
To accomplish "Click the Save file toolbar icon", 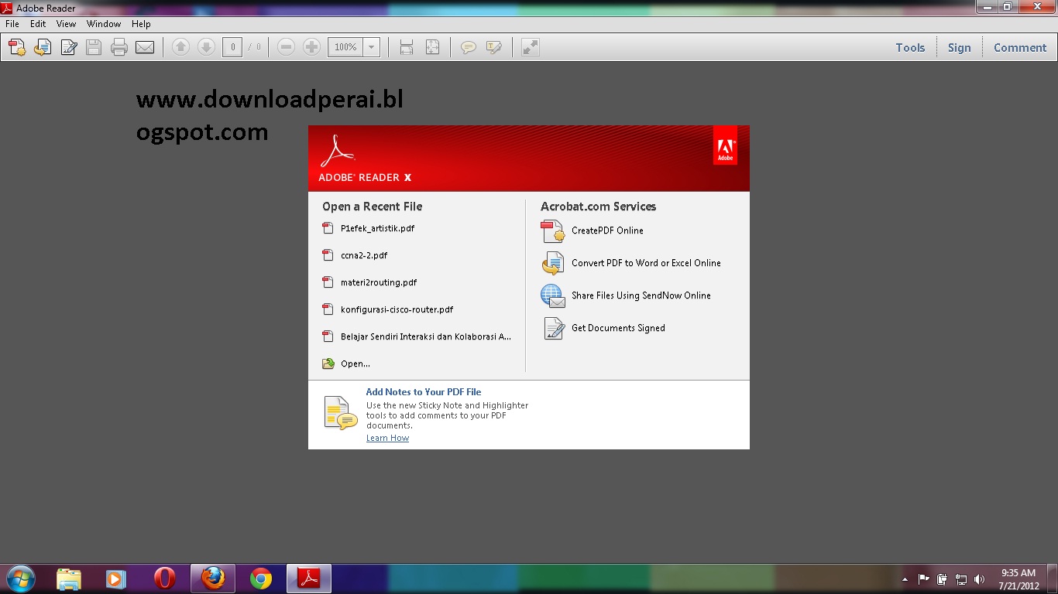I will (x=94, y=48).
